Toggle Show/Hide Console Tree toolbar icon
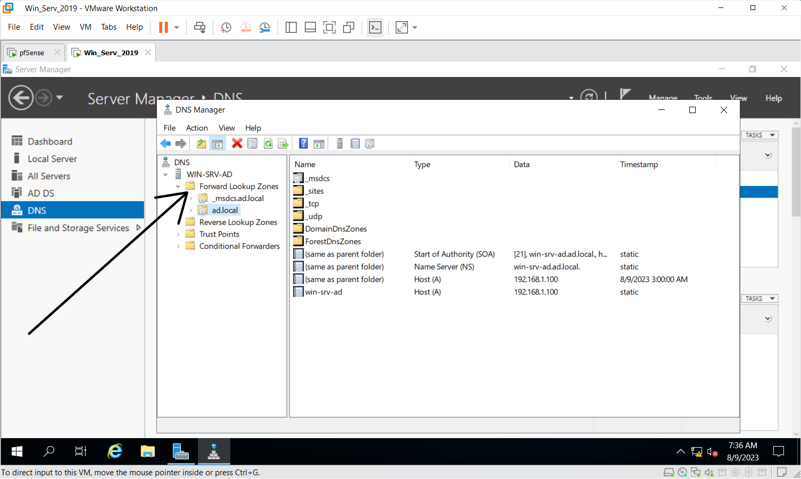 pyautogui.click(x=218, y=143)
